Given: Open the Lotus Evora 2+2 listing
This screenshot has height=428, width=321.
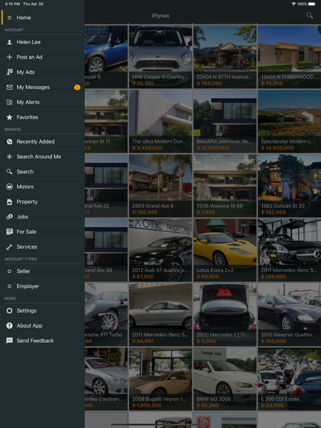Looking at the screenshot, I should (225, 250).
